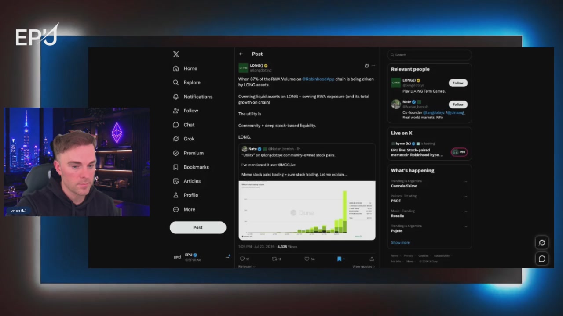Click the Follow people icon in sidebar

click(x=176, y=111)
